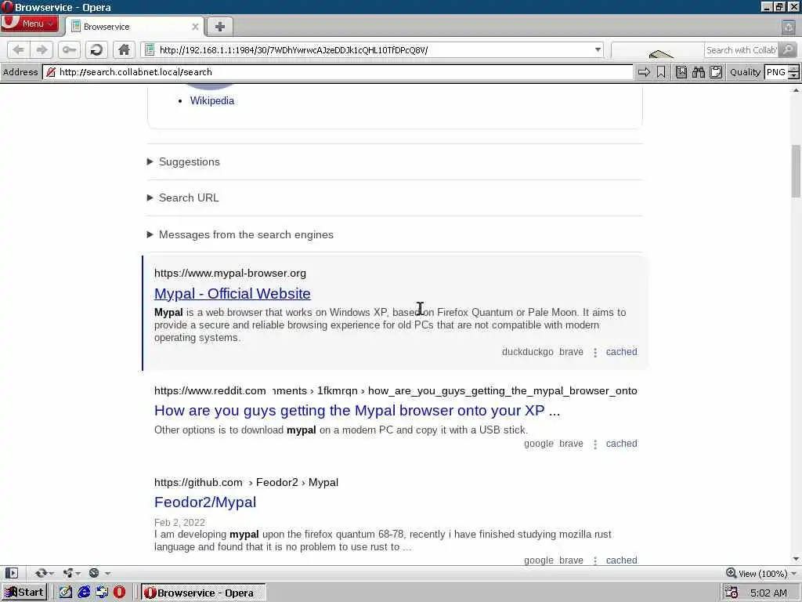Click the clipboard icon in Browservice bar
Image resolution: width=802 pixels, height=602 pixels.
coord(716,72)
